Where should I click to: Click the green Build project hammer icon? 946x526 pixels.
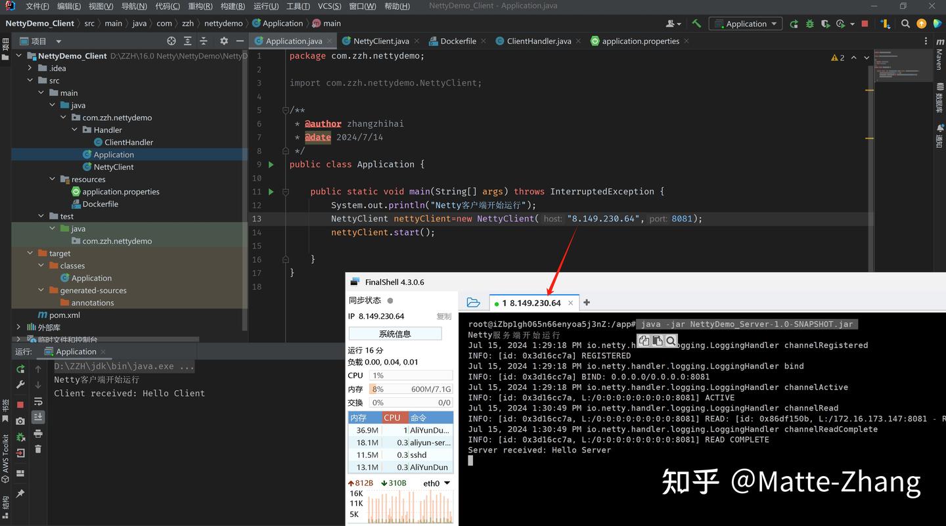point(696,24)
